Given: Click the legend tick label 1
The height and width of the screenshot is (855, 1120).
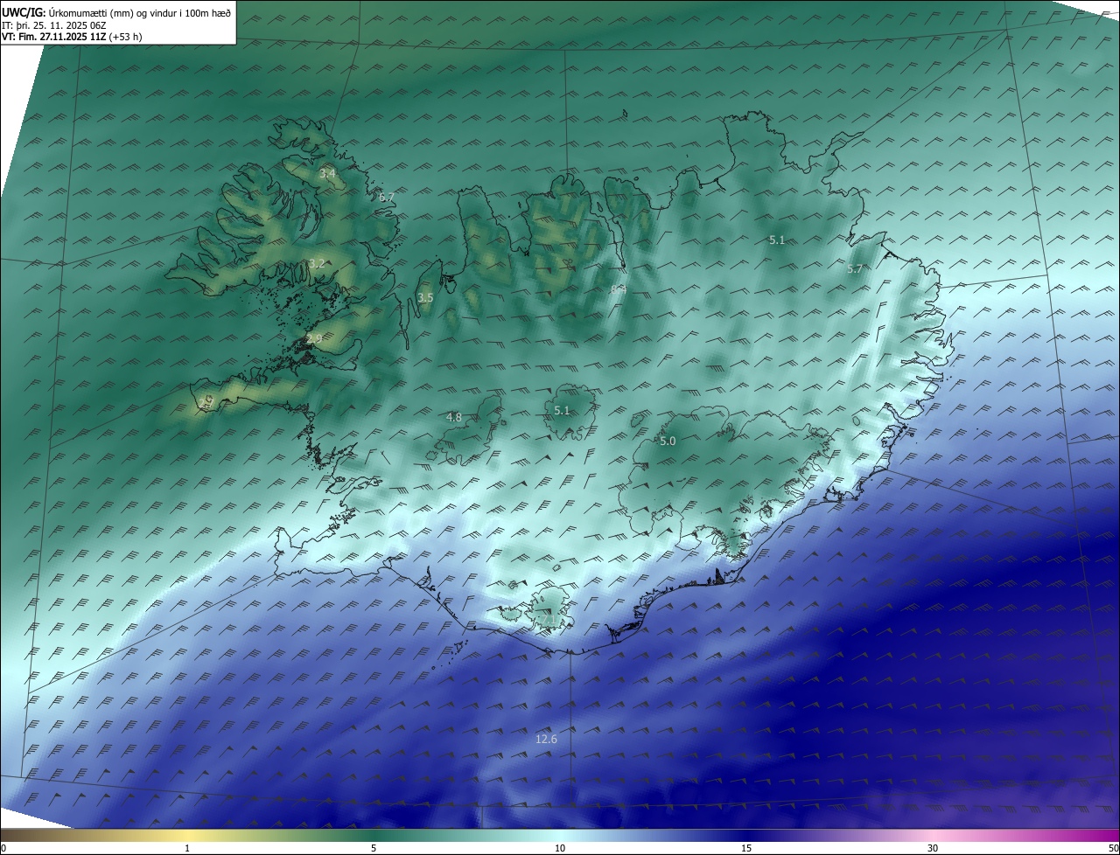Looking at the screenshot, I should pos(187,848).
